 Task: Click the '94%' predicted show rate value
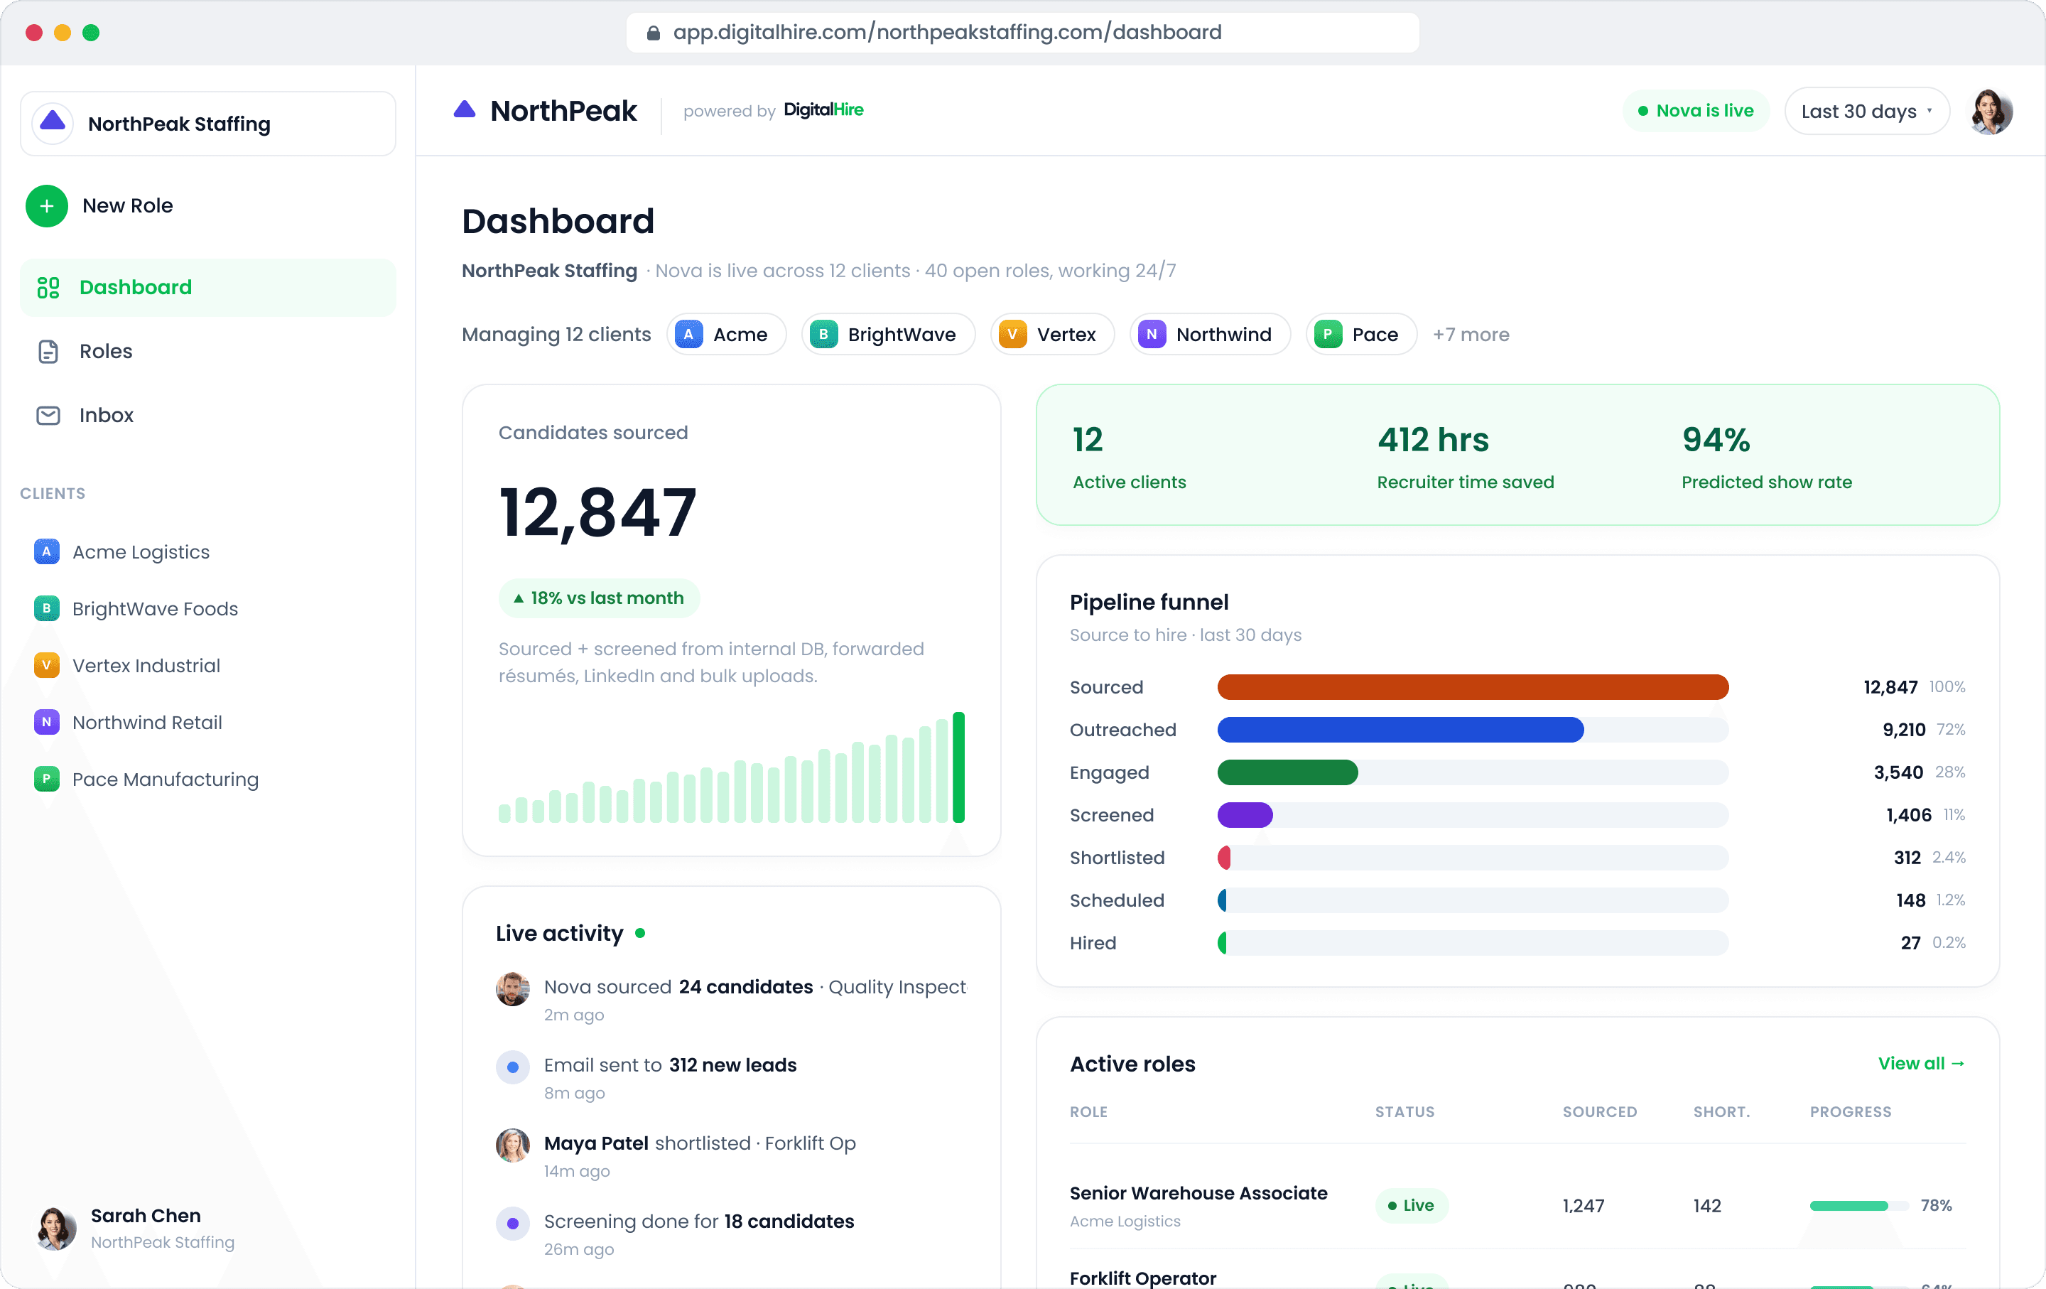click(x=1716, y=439)
